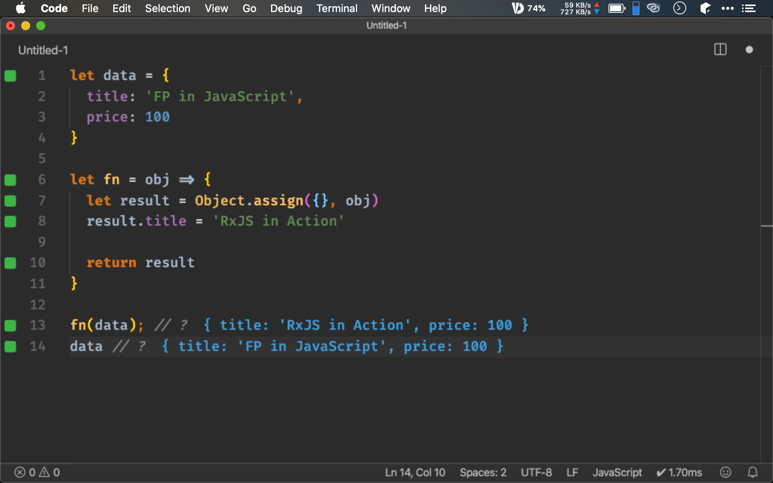The image size is (773, 483).
Task: Click the unsaved changes dot icon
Action: [749, 49]
